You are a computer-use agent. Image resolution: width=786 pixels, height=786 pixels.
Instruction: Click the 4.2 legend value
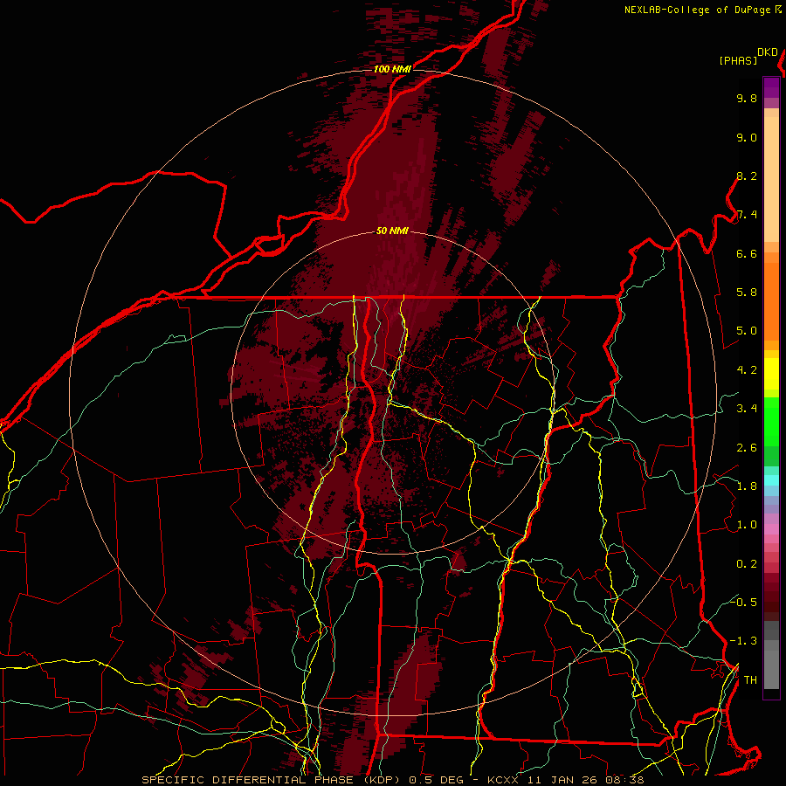point(747,370)
